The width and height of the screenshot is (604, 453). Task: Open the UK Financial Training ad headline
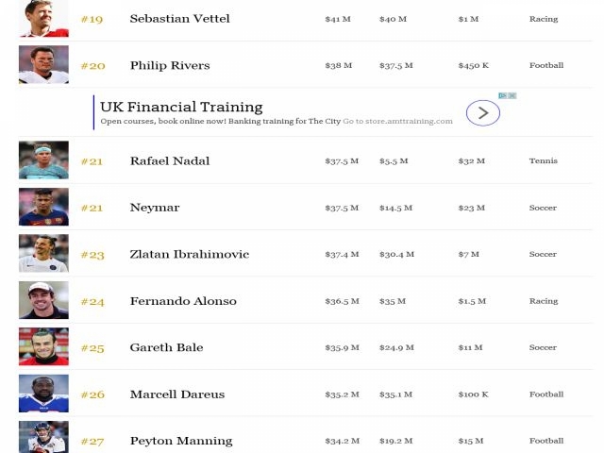181,107
